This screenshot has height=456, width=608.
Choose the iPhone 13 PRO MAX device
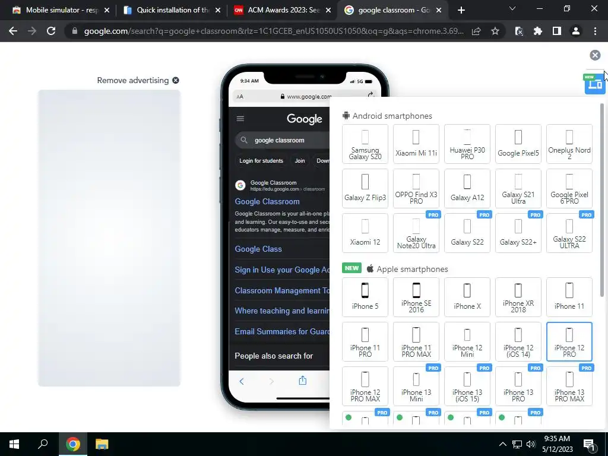coord(569,387)
